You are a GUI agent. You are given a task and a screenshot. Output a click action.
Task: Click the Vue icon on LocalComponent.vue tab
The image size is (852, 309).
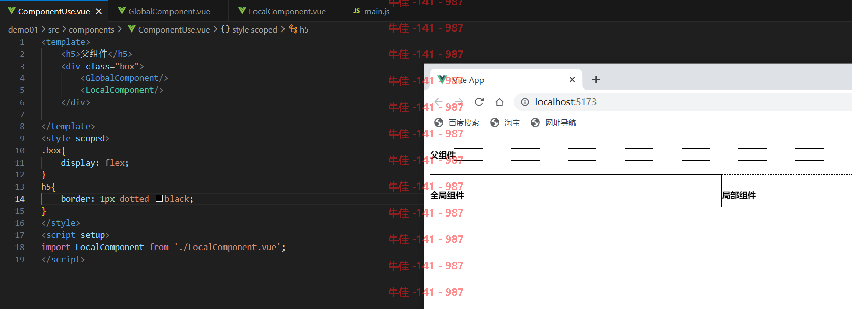[x=242, y=11]
